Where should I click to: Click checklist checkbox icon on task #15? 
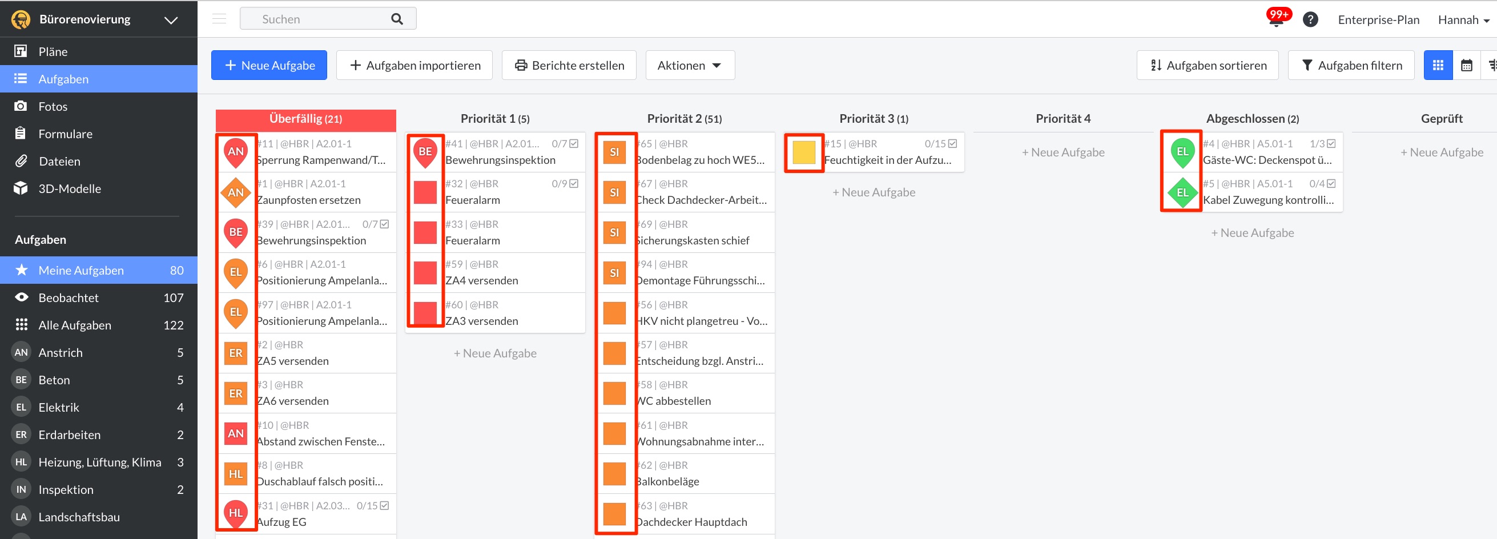(x=952, y=144)
